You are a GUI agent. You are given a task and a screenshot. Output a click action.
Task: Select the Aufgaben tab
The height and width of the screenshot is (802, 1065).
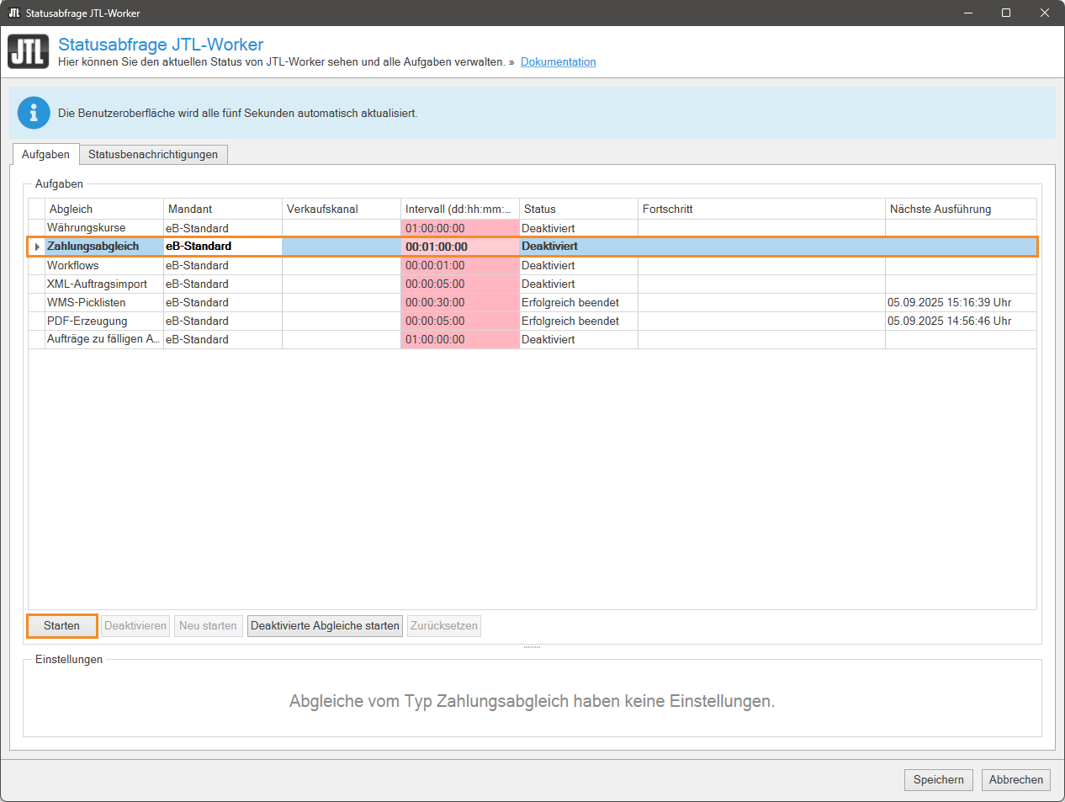point(45,155)
